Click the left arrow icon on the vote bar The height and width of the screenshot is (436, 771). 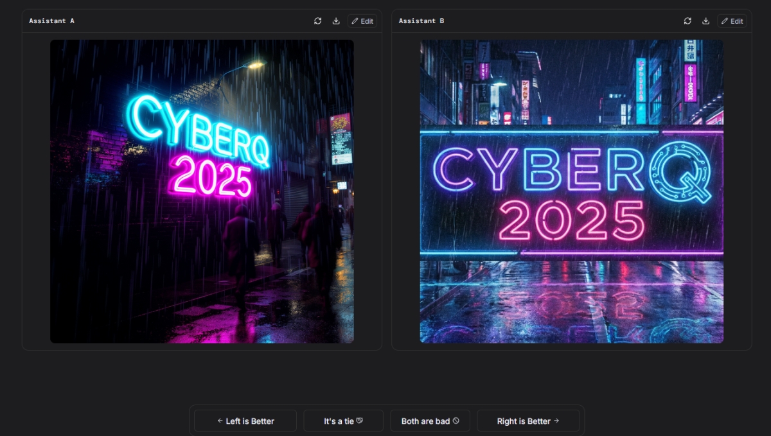[x=220, y=421]
